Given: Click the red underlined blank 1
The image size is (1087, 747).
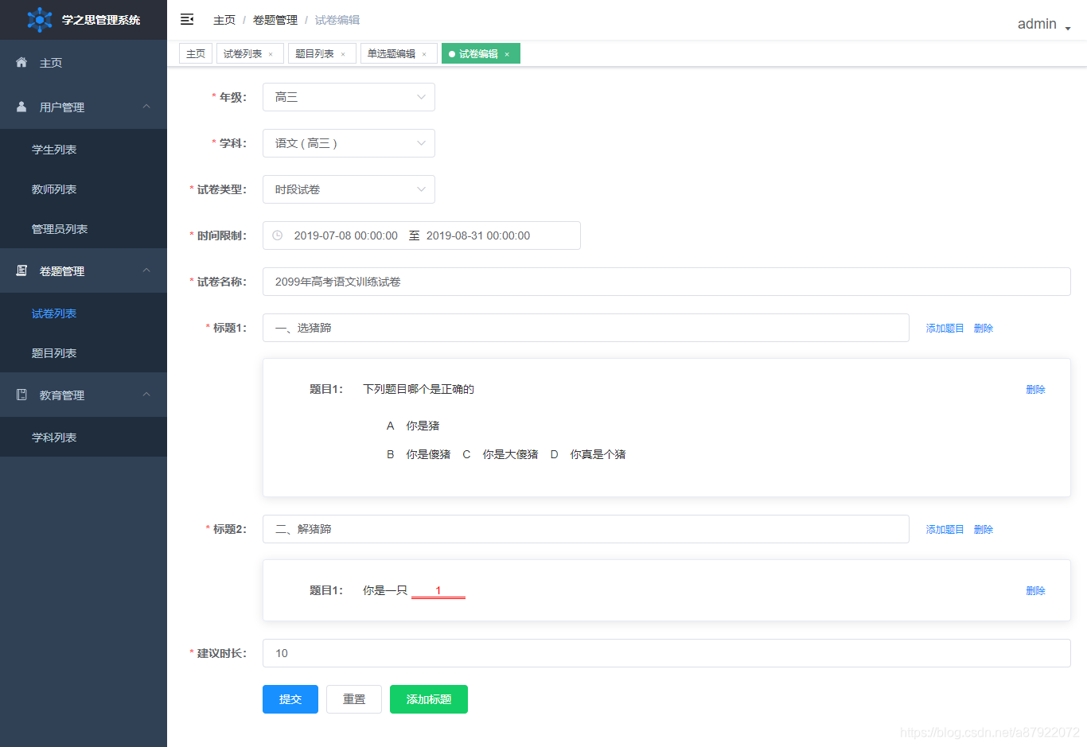Looking at the screenshot, I should coord(438,591).
